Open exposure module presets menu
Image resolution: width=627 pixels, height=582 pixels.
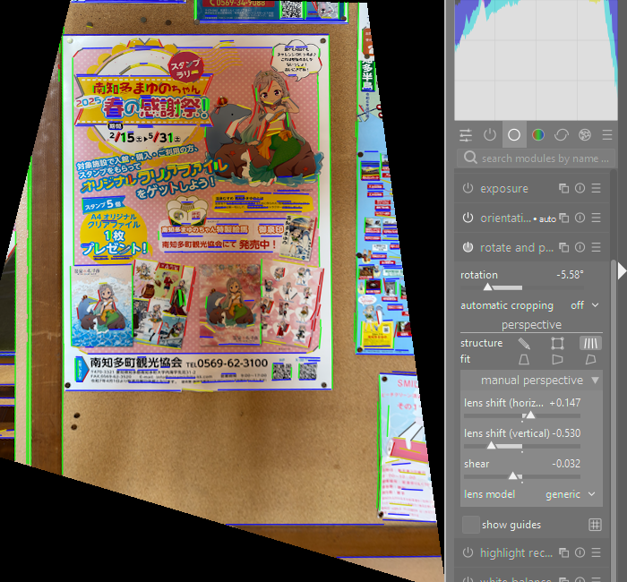pyautogui.click(x=597, y=188)
